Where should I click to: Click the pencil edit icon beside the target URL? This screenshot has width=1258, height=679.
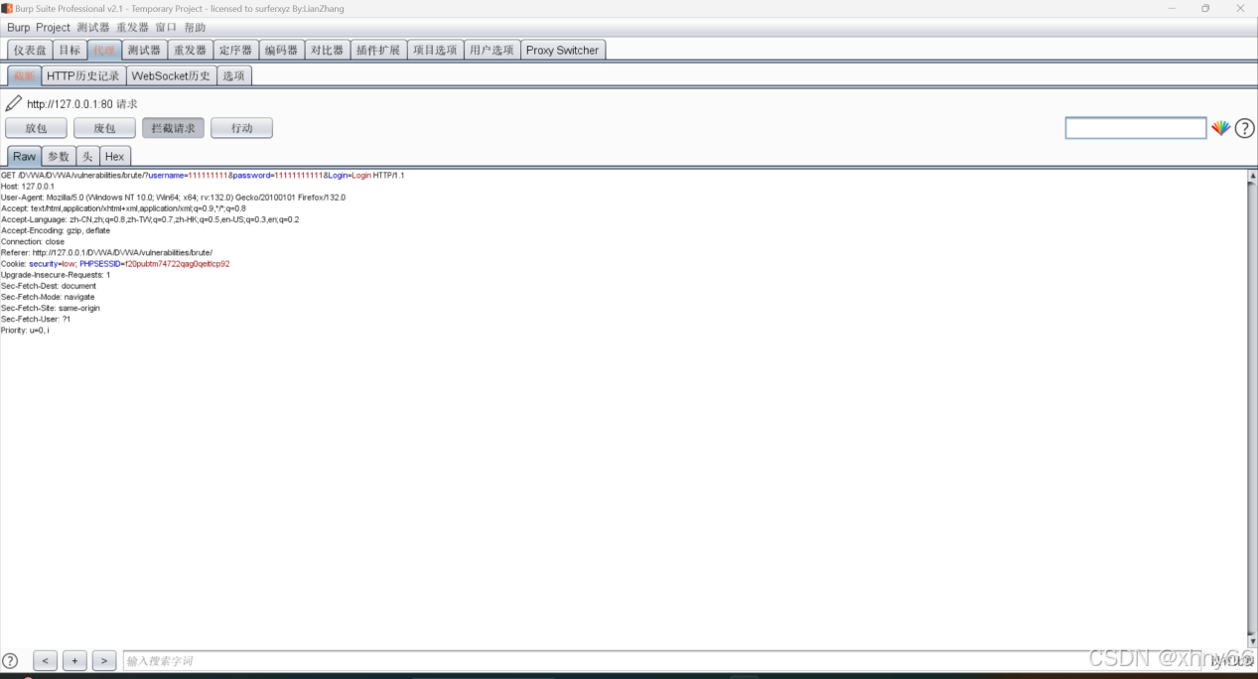[13, 103]
